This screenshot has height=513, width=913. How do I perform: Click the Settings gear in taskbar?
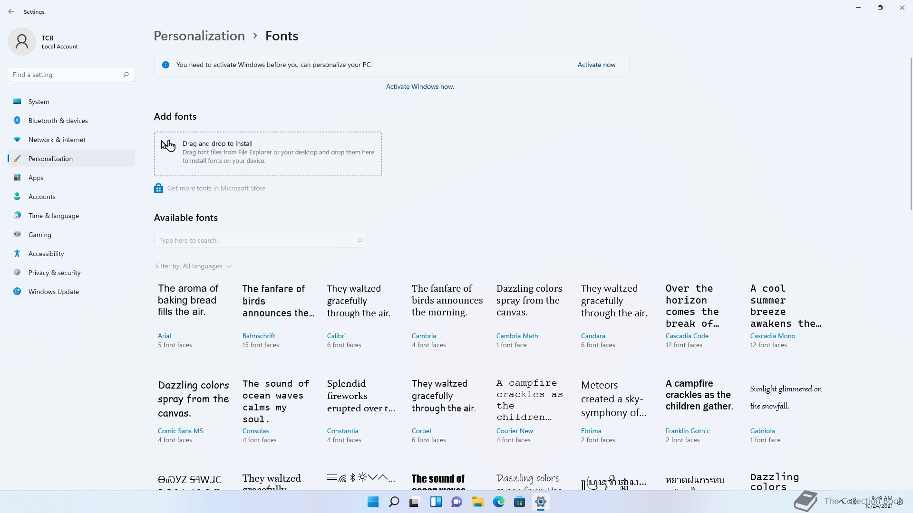541,502
